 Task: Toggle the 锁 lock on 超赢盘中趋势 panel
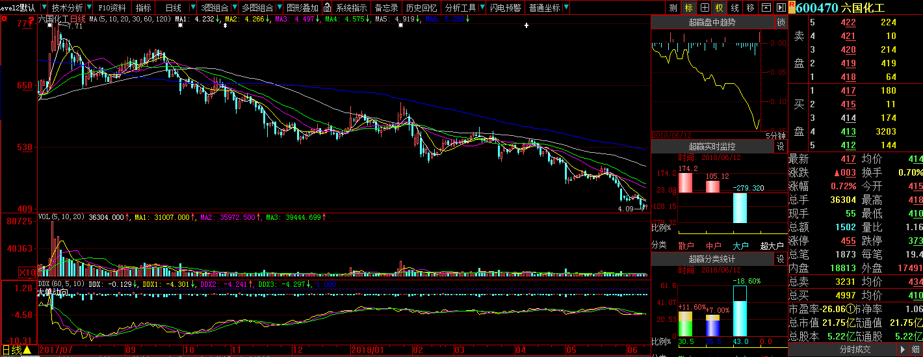tap(781, 22)
